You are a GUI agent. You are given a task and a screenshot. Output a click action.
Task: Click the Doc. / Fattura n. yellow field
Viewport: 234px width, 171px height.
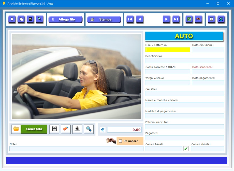[167, 49]
